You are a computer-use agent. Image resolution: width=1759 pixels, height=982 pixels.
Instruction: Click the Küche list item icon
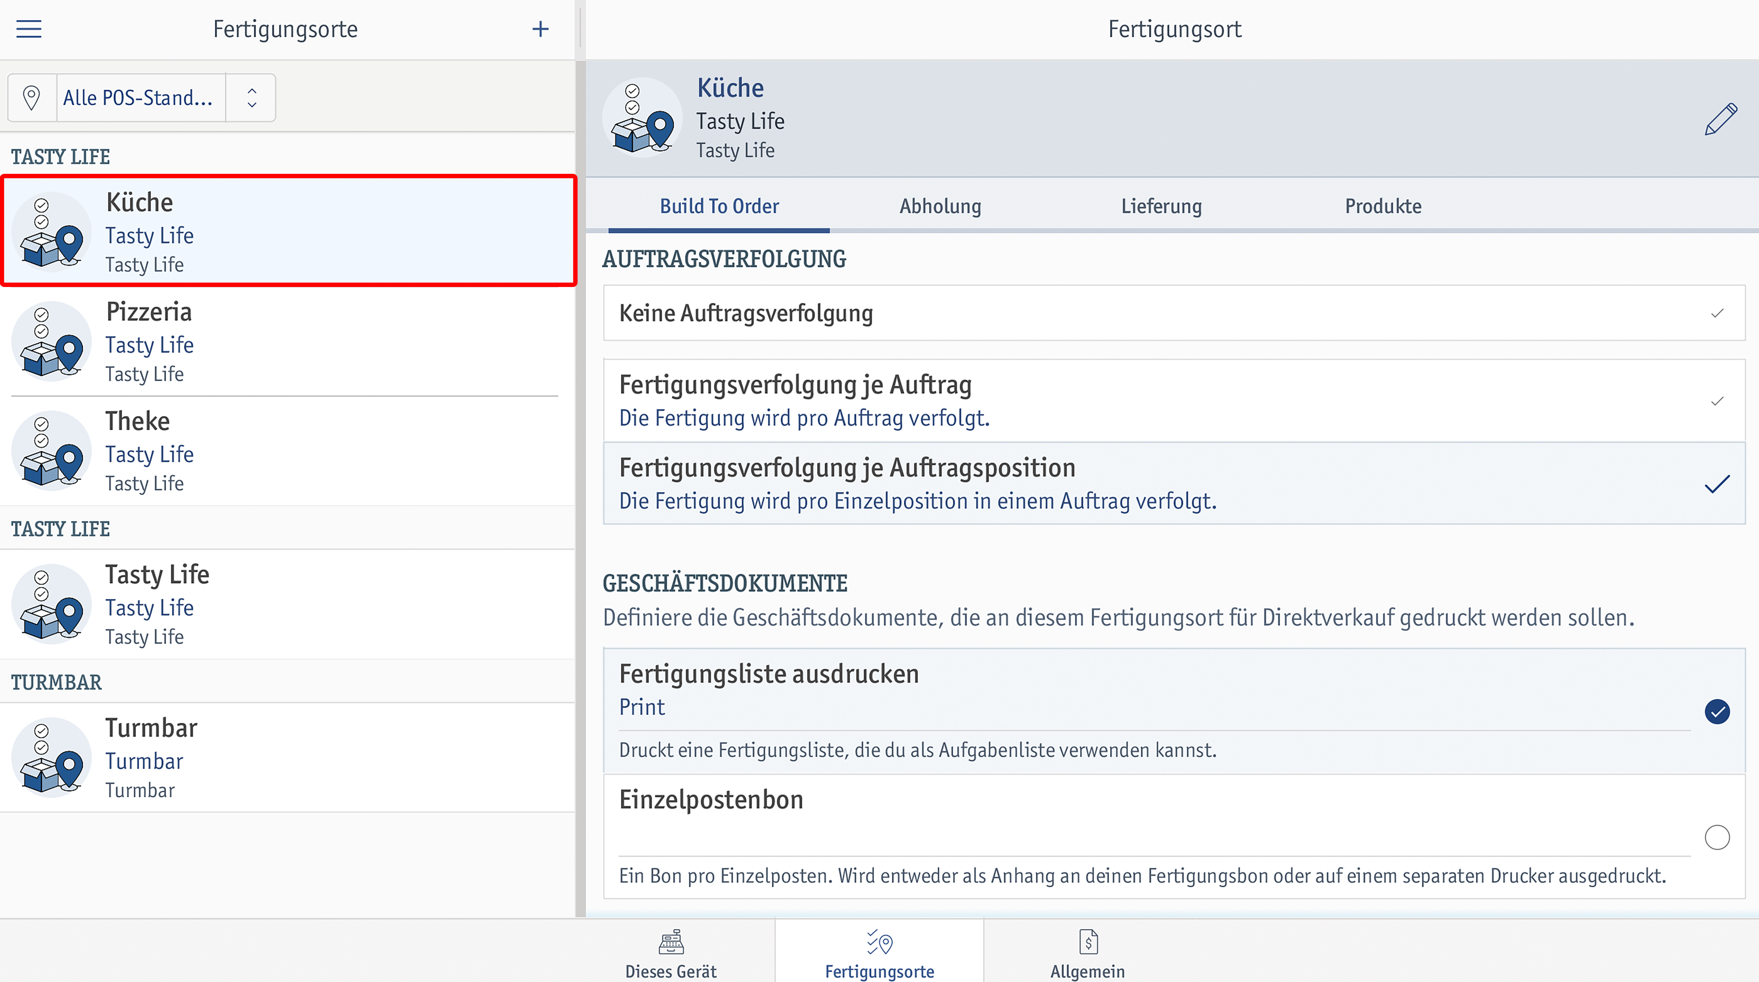[x=52, y=232]
